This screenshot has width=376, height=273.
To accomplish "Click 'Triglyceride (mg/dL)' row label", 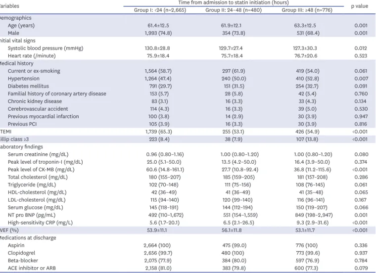I will 32,185.
